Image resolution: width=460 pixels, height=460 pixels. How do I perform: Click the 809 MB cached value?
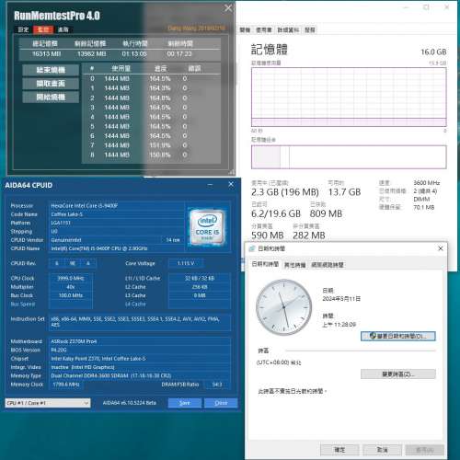(x=326, y=213)
